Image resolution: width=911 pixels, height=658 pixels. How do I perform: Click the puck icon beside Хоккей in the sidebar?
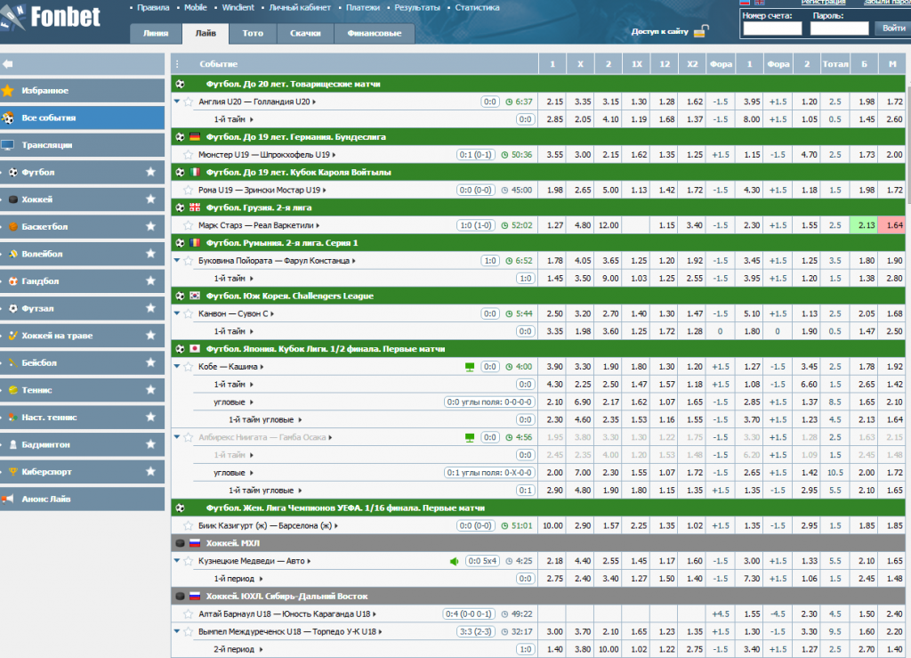pyautogui.click(x=12, y=199)
